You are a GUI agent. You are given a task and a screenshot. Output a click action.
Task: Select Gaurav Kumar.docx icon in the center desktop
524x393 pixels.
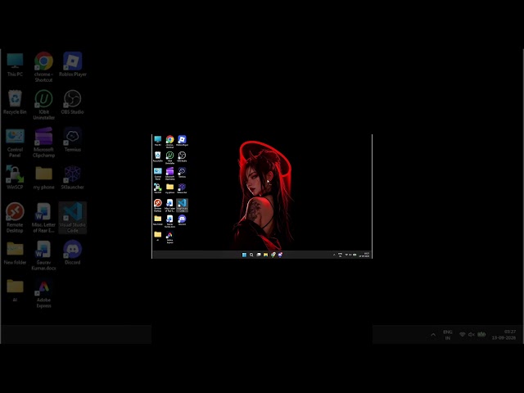(169, 222)
